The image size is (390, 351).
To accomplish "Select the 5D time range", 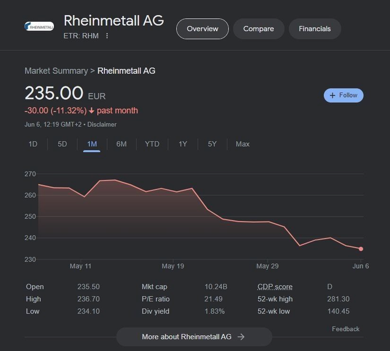I will (x=62, y=144).
